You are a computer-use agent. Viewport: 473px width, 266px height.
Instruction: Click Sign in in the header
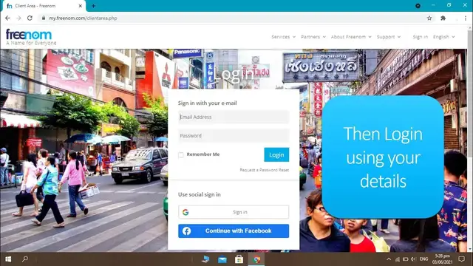pyautogui.click(x=421, y=37)
